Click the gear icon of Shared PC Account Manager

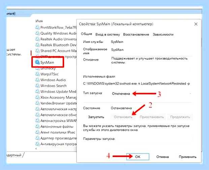tap(37, 51)
